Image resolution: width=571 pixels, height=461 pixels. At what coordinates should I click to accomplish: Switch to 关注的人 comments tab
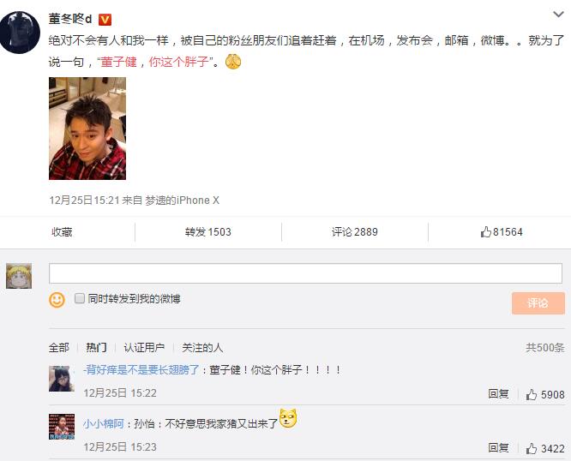coord(201,347)
